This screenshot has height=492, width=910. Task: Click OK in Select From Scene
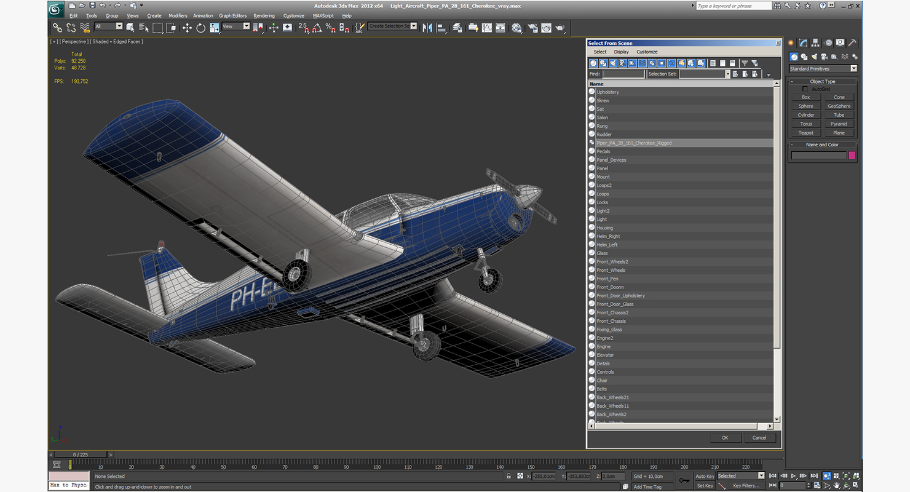click(x=725, y=438)
